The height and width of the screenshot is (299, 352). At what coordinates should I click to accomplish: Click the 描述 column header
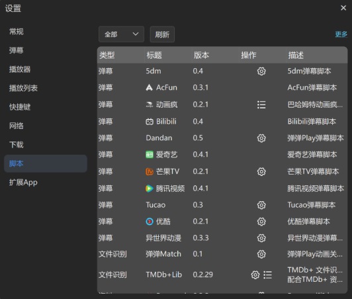[316, 55]
